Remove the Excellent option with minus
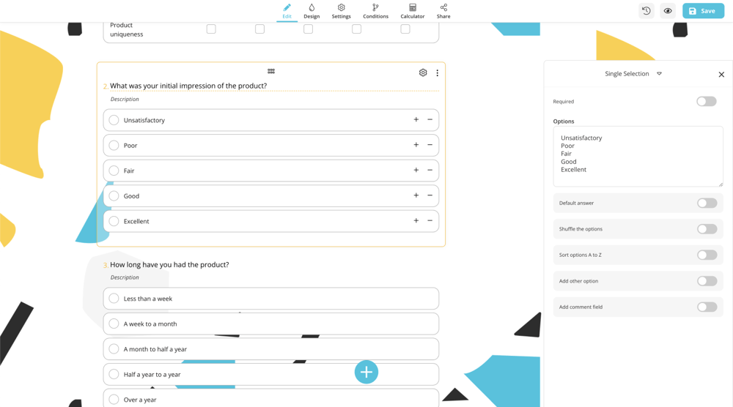 coord(430,220)
